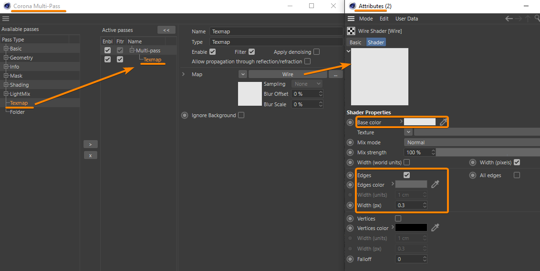Screen dimensions: 540x271
Task: Toggle Width (world units) checkbox
Action: [x=407, y=162]
